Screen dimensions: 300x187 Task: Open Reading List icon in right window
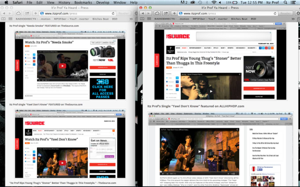click(142, 19)
